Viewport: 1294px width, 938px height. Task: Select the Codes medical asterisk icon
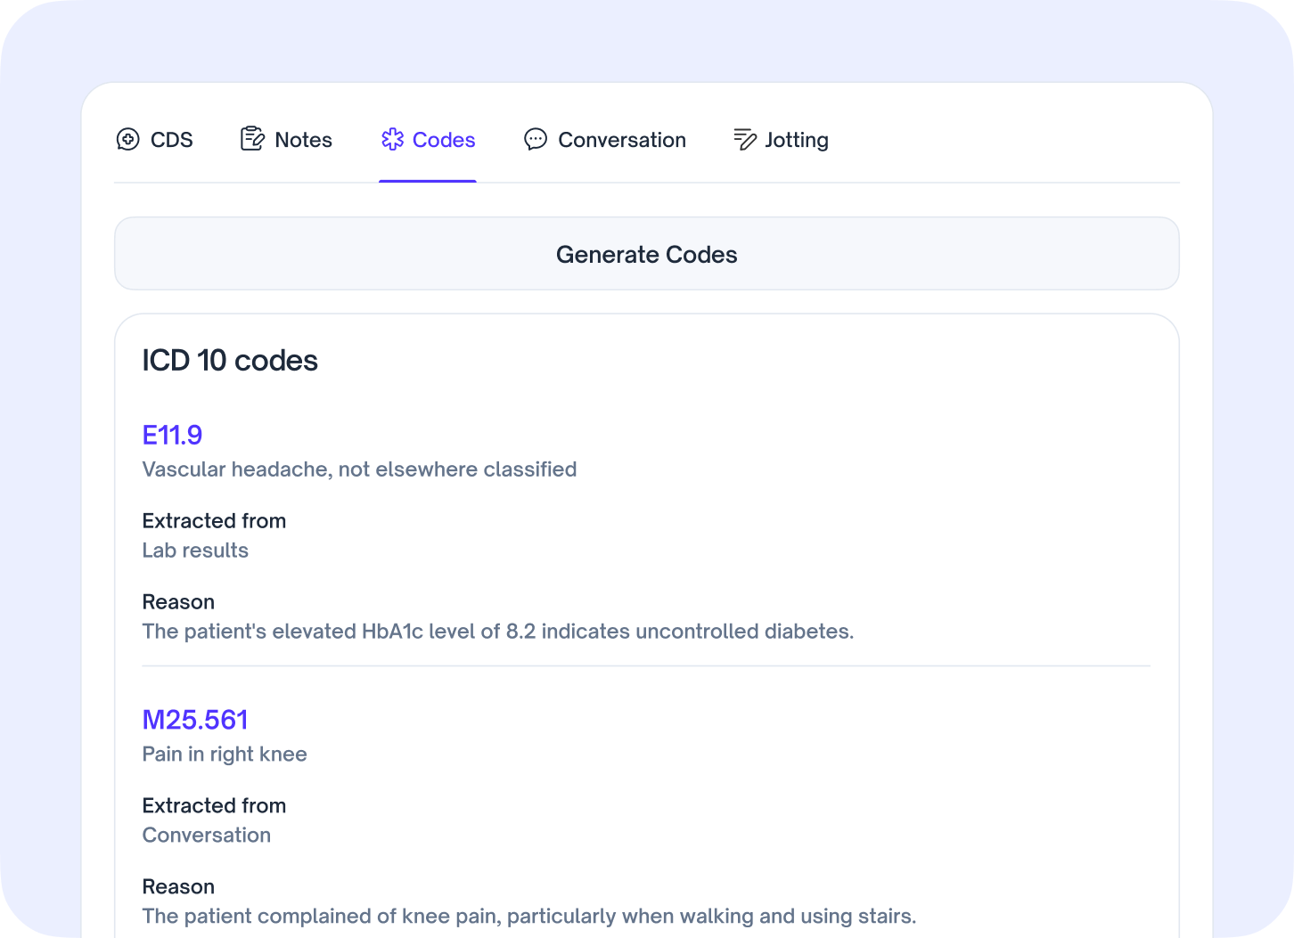tap(392, 139)
